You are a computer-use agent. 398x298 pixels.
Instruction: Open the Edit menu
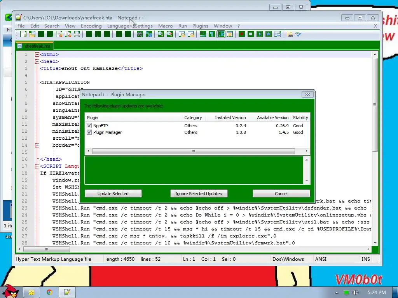35,26
